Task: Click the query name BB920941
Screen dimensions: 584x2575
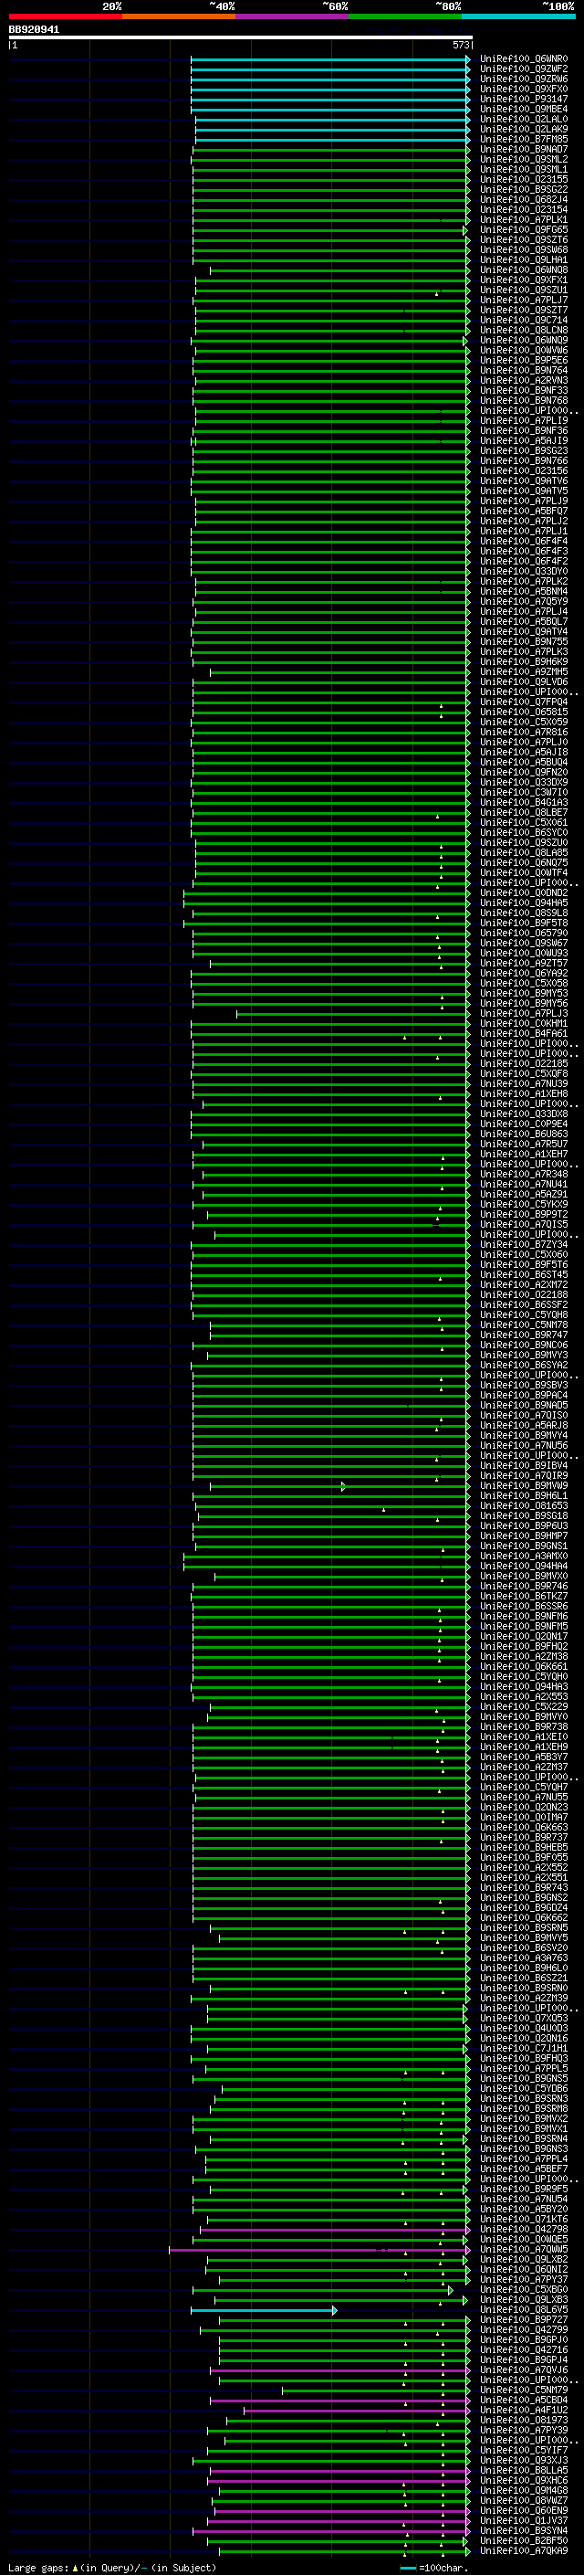Action: (34, 30)
